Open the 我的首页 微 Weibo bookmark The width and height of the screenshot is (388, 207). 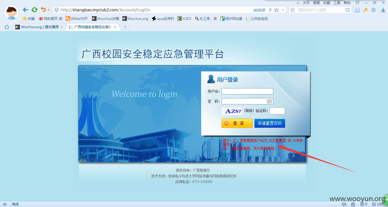click(51, 19)
